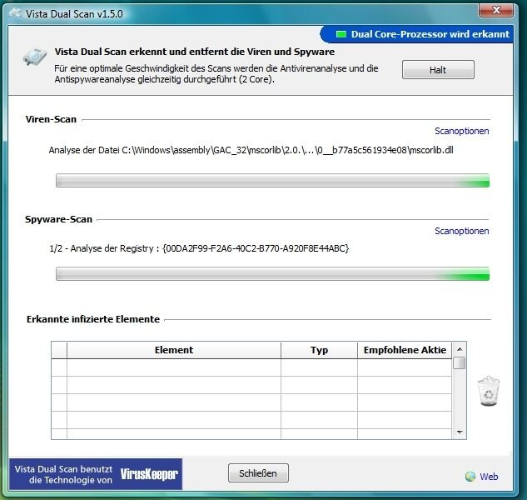Click the bold 'Vista Dual Scan erkennt und entfernt' heading
The width and height of the screenshot is (527, 500).
point(195,52)
